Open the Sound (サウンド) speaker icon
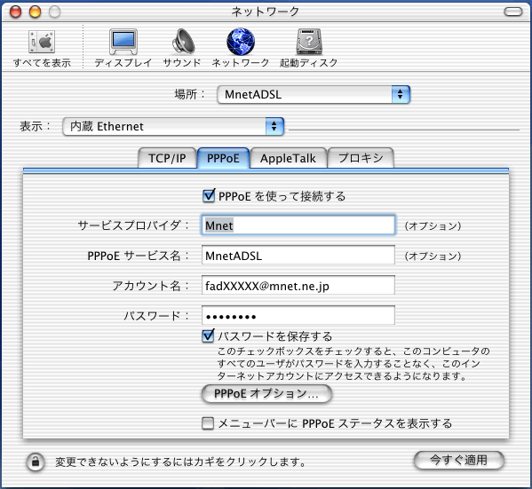The width and height of the screenshot is (532, 489). tap(183, 42)
